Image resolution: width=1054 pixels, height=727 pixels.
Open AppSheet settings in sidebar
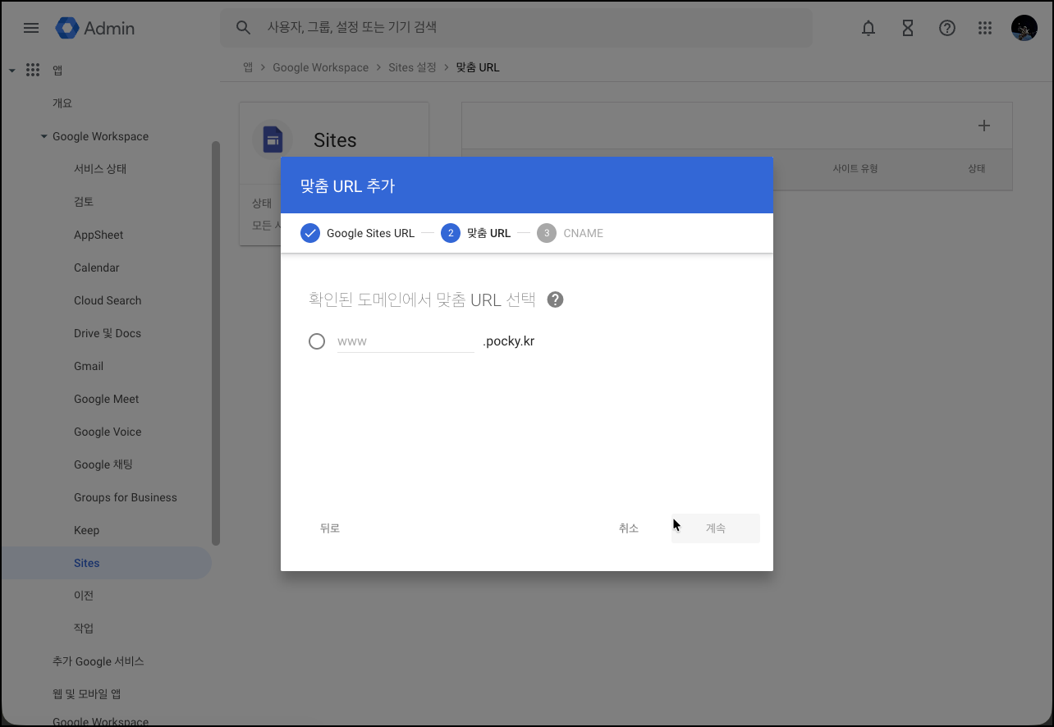tap(99, 235)
